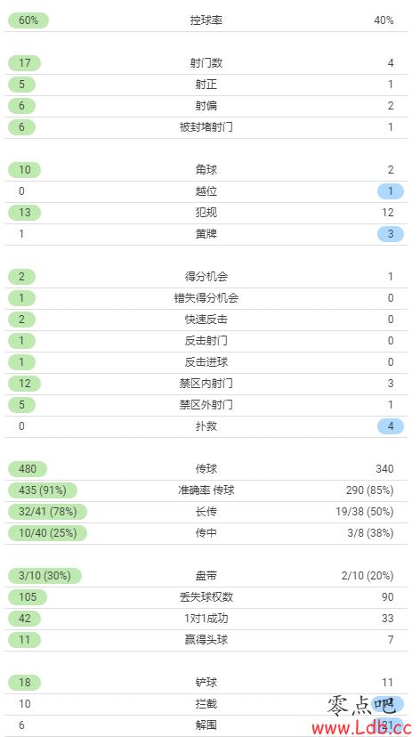Click the 快速反击 fast counterattack label
The width and height of the screenshot is (420, 737).
point(206,320)
